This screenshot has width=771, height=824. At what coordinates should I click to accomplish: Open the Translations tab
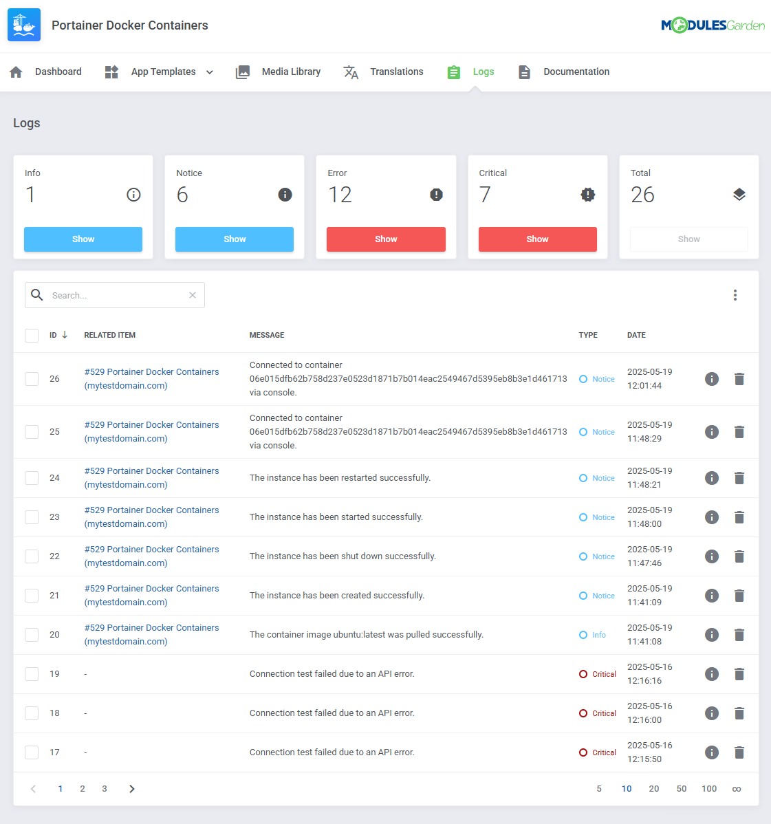[383, 72]
